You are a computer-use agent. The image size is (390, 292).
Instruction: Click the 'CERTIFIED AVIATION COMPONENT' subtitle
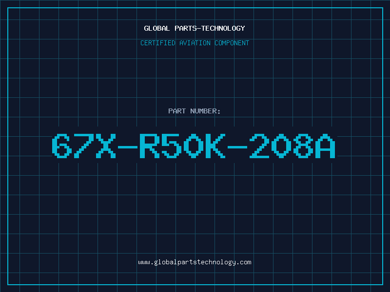point(195,43)
